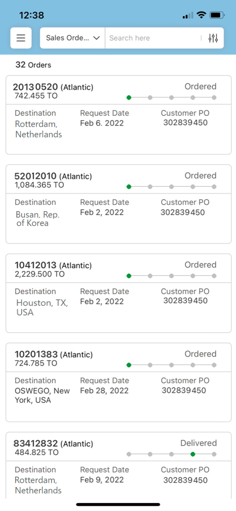Click second progress dot on order 10412013

[150, 276]
